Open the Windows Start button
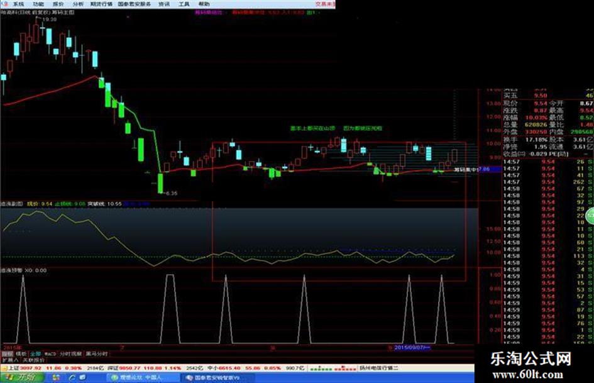This screenshot has width=594, height=383. click(21, 378)
